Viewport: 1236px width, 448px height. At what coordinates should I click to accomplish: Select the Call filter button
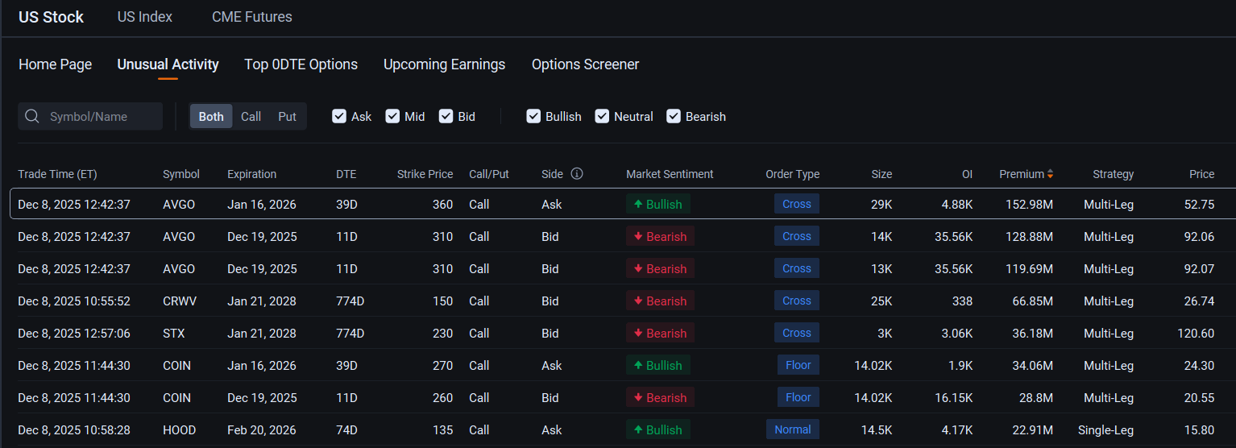point(251,116)
